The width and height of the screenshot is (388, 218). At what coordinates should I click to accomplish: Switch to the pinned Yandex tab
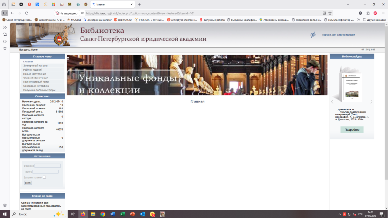coord(29,4)
